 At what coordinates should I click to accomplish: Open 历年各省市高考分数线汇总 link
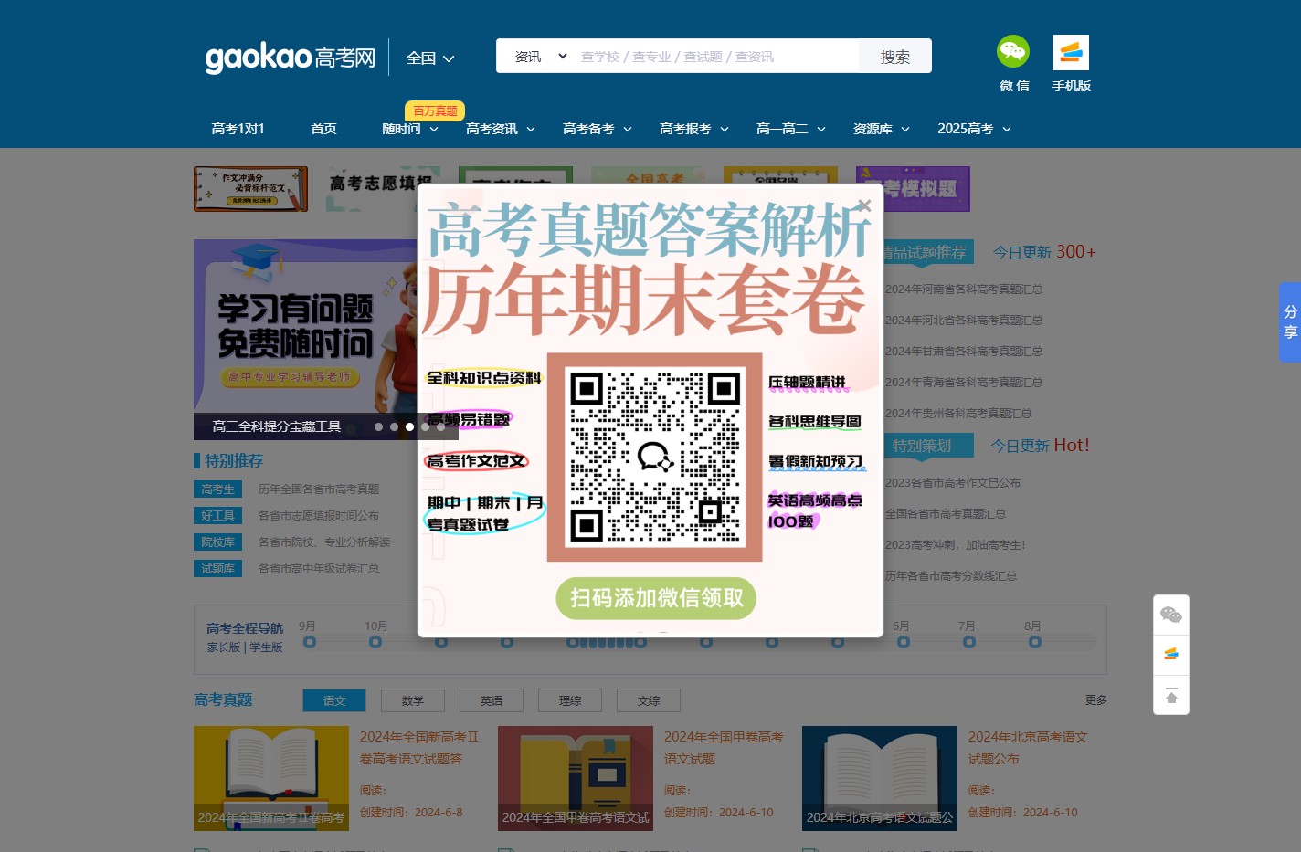point(950,576)
